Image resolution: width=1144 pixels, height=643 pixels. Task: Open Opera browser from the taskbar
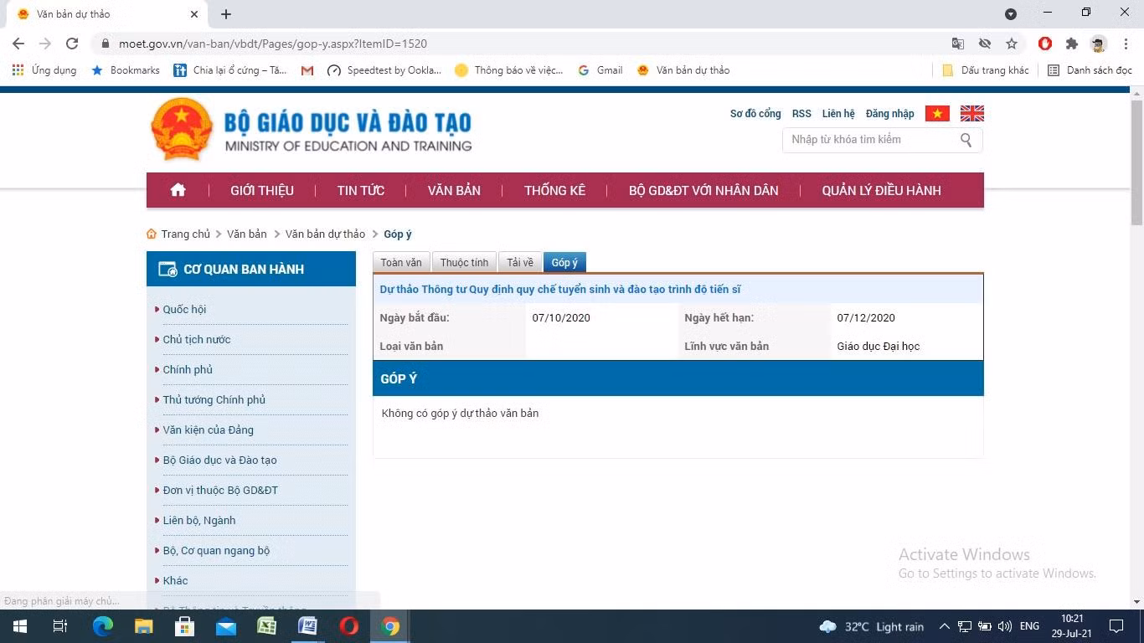pos(349,626)
